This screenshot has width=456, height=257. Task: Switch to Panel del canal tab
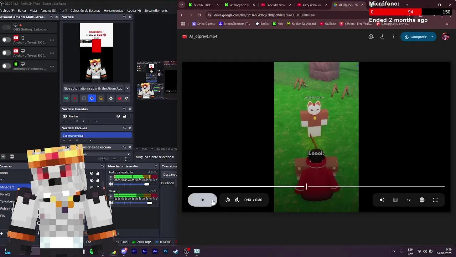(276, 5)
